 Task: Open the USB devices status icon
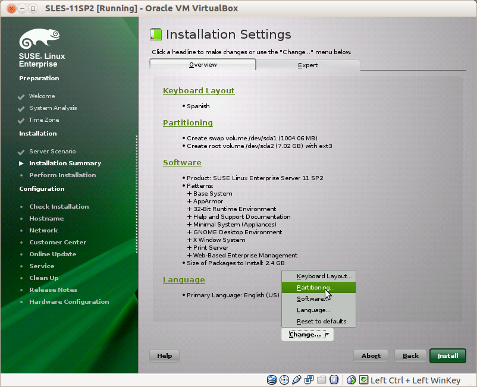pos(297,380)
